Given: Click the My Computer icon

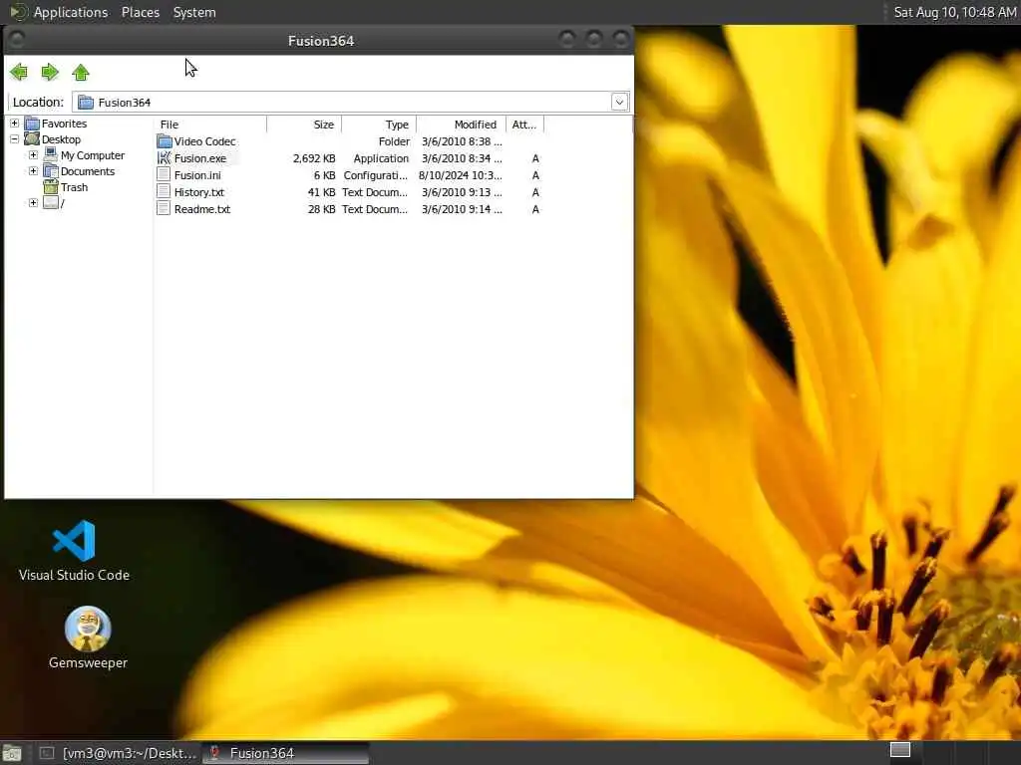Looking at the screenshot, I should point(51,154).
